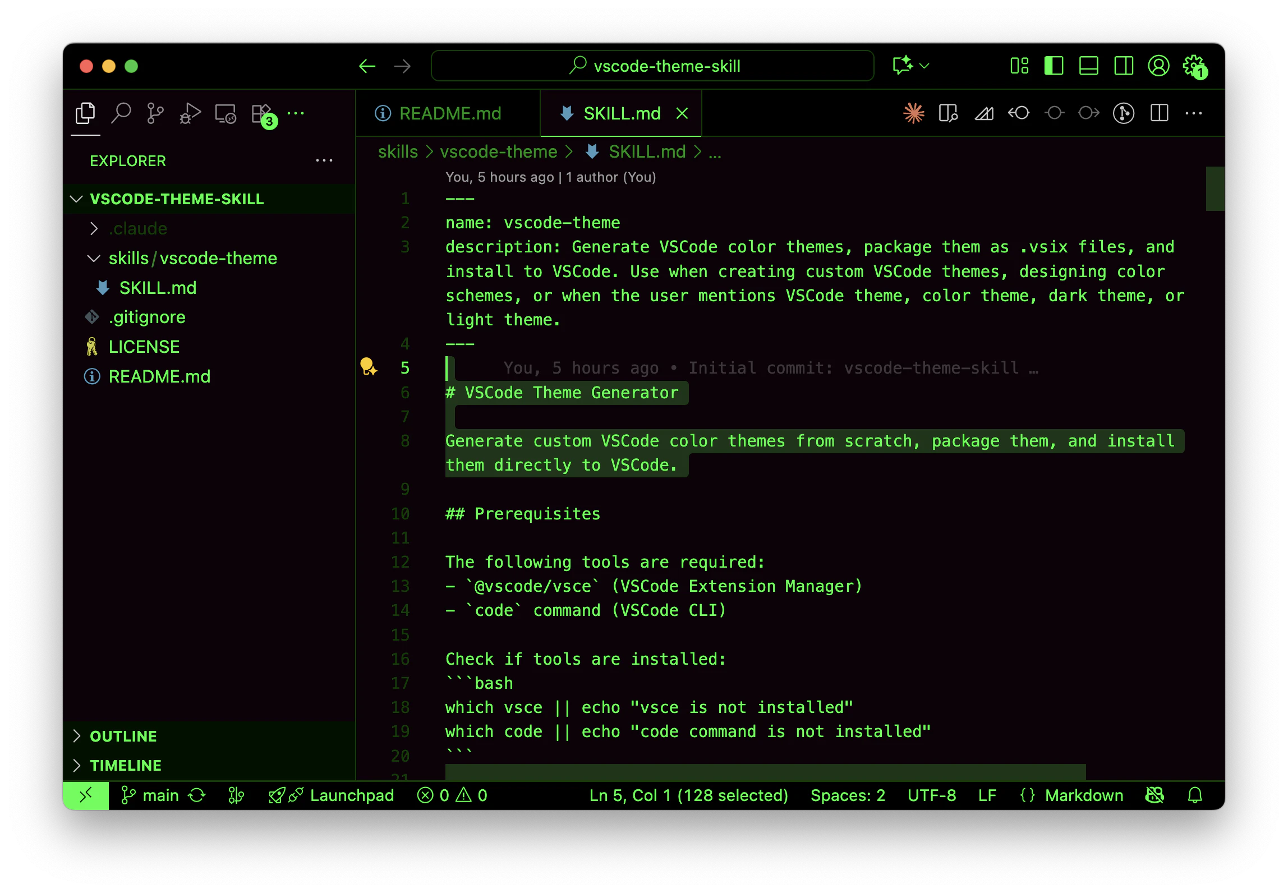Viewport: 1288px width, 893px height.
Task: Open the Search view icon
Action: point(121,113)
